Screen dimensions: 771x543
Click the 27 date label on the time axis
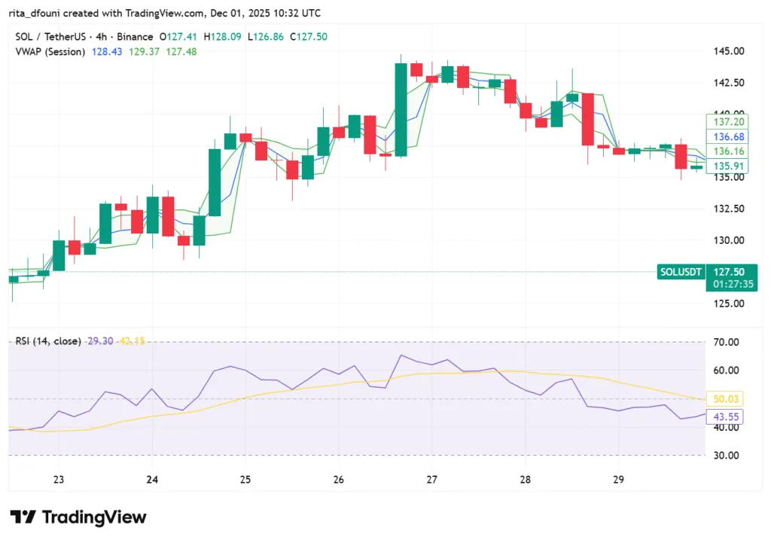click(x=431, y=479)
